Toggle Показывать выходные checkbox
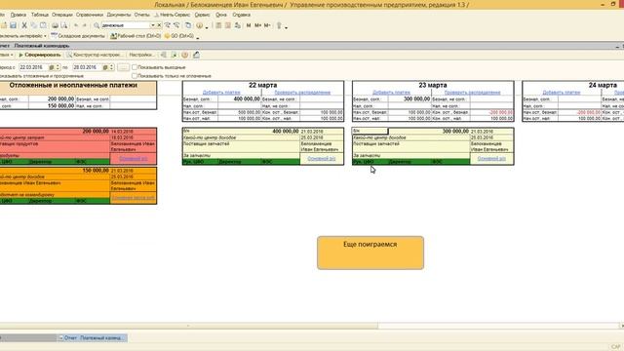 [x=135, y=67]
